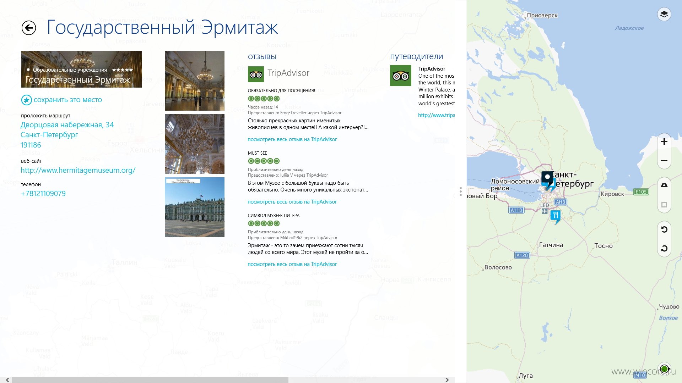The image size is (682, 383).
Task: Click Приозерск label on the map
Action: pyautogui.click(x=542, y=16)
